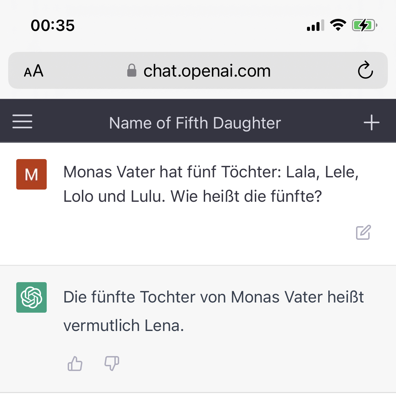
Task: Tap the ChatGPT logo avatar
Action: pyautogui.click(x=31, y=297)
